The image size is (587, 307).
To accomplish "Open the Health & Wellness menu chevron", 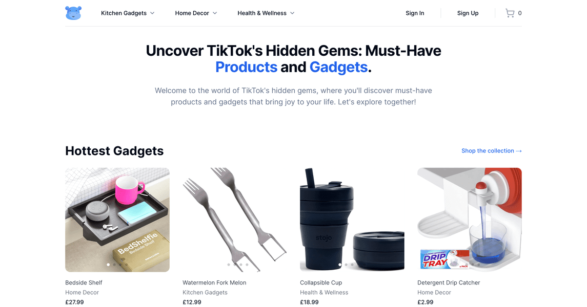I will click(x=292, y=13).
